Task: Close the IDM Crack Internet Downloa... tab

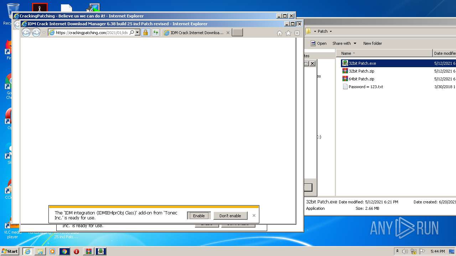Action: (228, 33)
